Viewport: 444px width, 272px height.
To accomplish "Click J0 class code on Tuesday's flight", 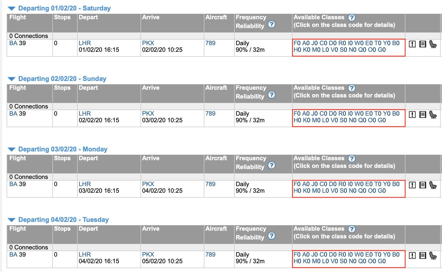I will 315,254.
